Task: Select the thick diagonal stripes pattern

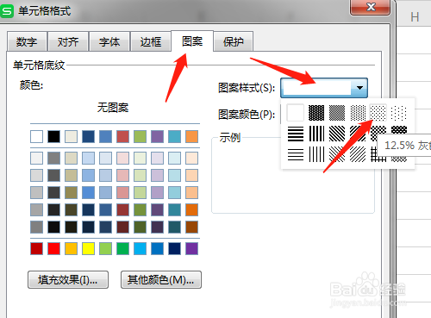Action: (x=358, y=134)
